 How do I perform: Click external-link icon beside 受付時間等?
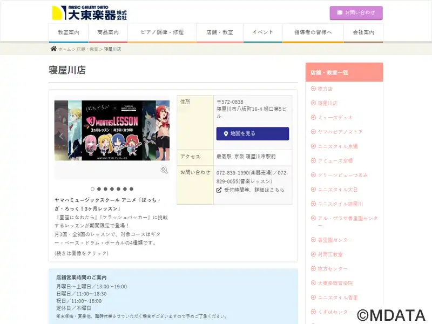(x=219, y=190)
